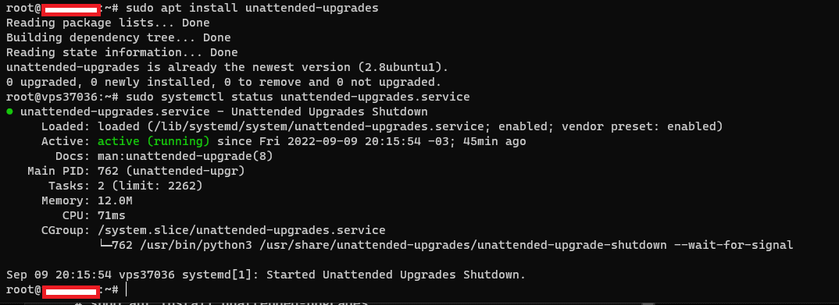The width and height of the screenshot is (839, 305).
Task: Click the 'Reading package lists... Done' line
Action: coord(108,23)
